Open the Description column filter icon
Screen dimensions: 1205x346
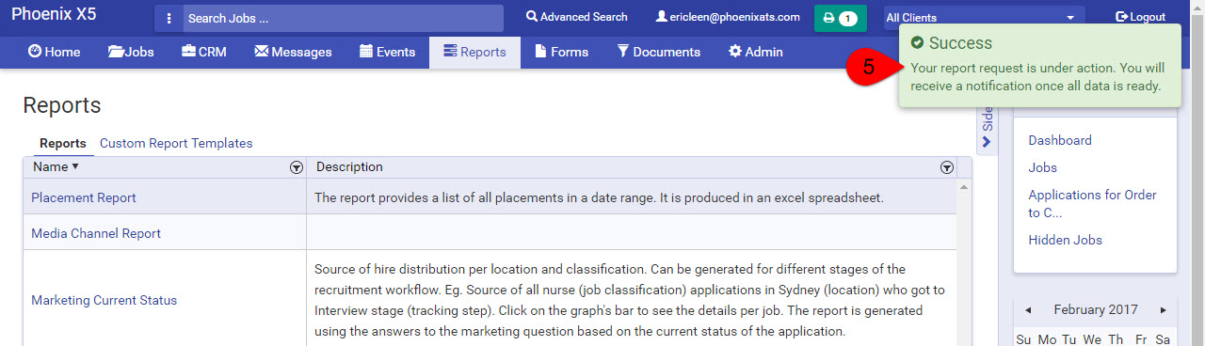tap(947, 167)
